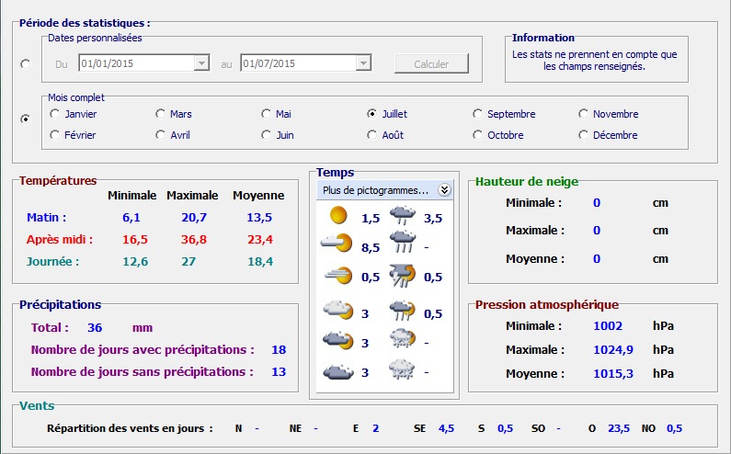Click the light rain cloud pictogram
731x454 pixels.
tap(403, 215)
